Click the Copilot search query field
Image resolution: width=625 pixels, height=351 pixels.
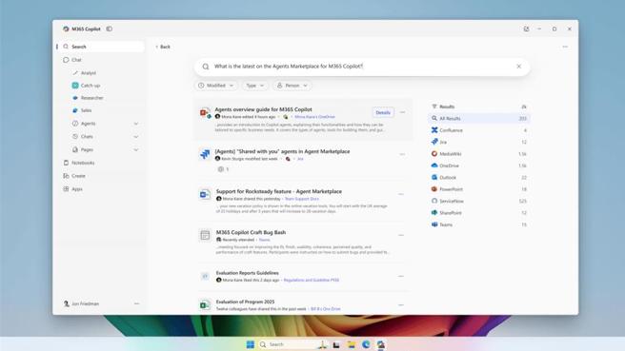(x=362, y=67)
